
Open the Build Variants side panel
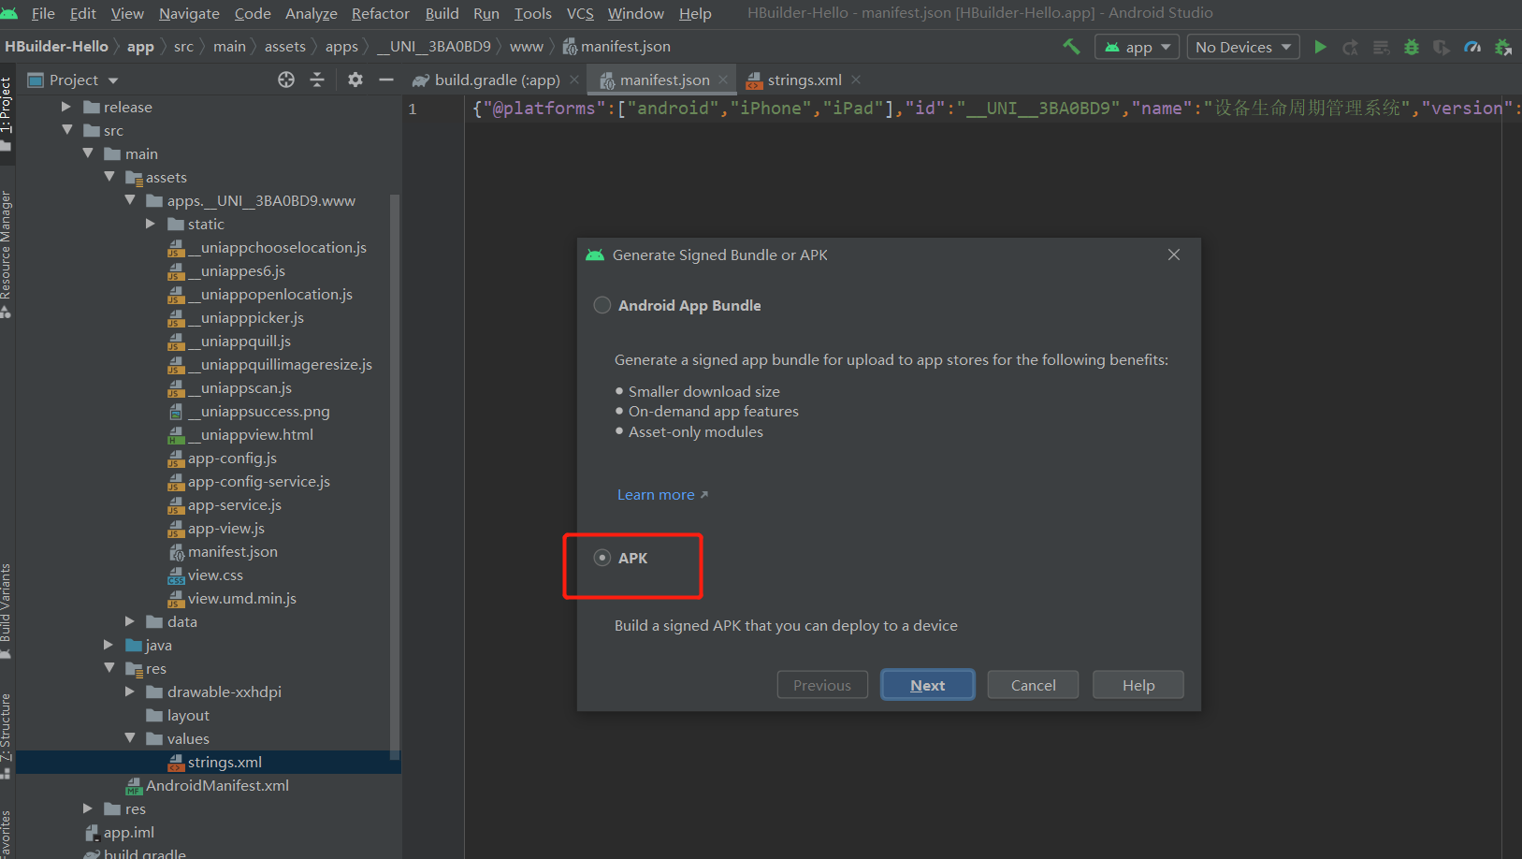click(7, 610)
